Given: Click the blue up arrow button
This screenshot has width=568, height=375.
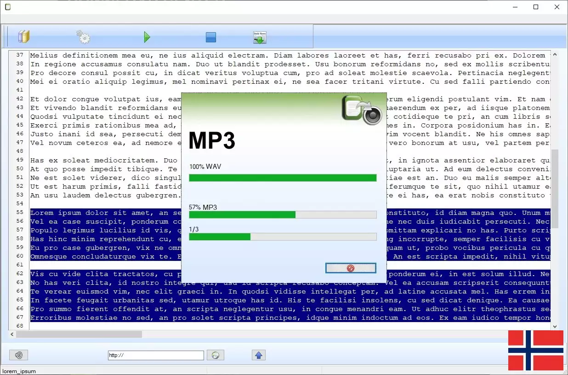Looking at the screenshot, I should [259, 355].
